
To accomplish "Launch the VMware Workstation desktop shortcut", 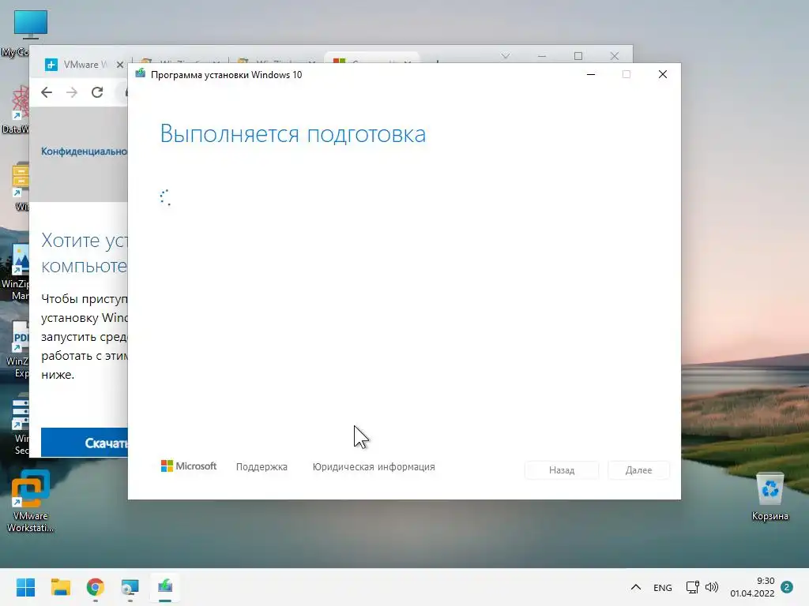I will [31, 501].
